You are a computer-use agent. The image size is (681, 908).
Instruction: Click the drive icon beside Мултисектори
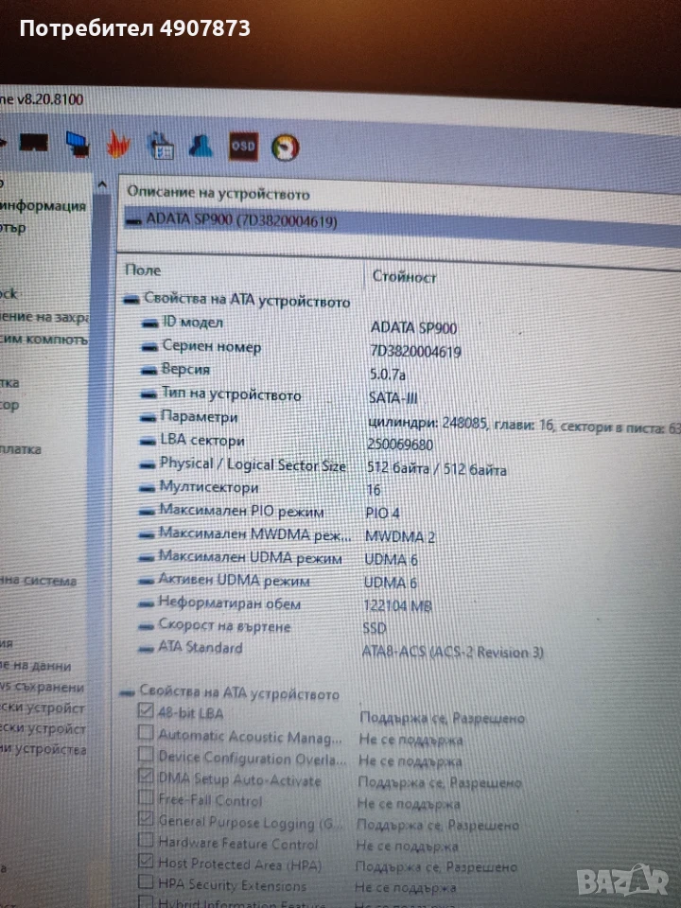pos(148,488)
